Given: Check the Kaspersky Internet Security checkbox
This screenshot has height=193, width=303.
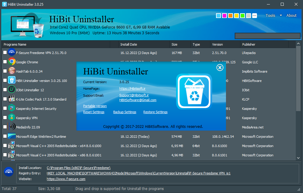Looking at the screenshot, I should coord(5,108).
